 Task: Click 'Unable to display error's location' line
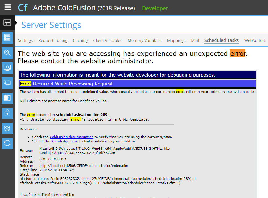(x=85, y=119)
